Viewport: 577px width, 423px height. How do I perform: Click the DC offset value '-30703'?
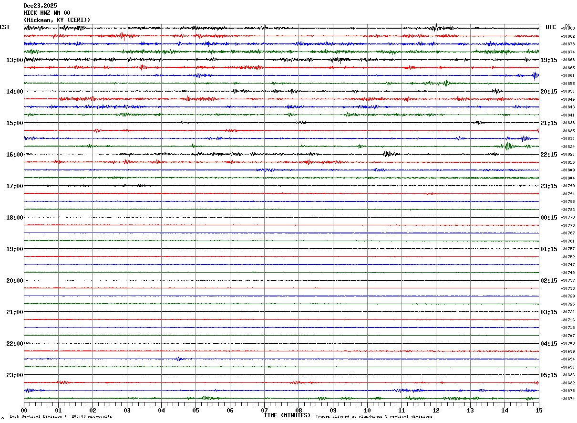coord(568,344)
